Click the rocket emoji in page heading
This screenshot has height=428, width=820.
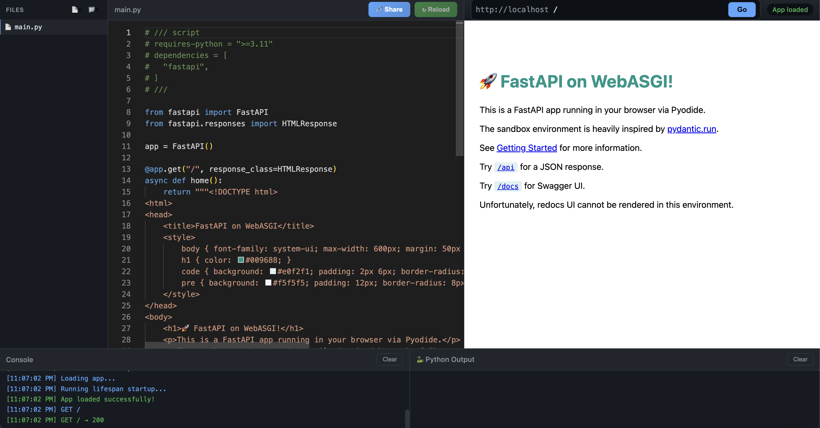click(488, 81)
